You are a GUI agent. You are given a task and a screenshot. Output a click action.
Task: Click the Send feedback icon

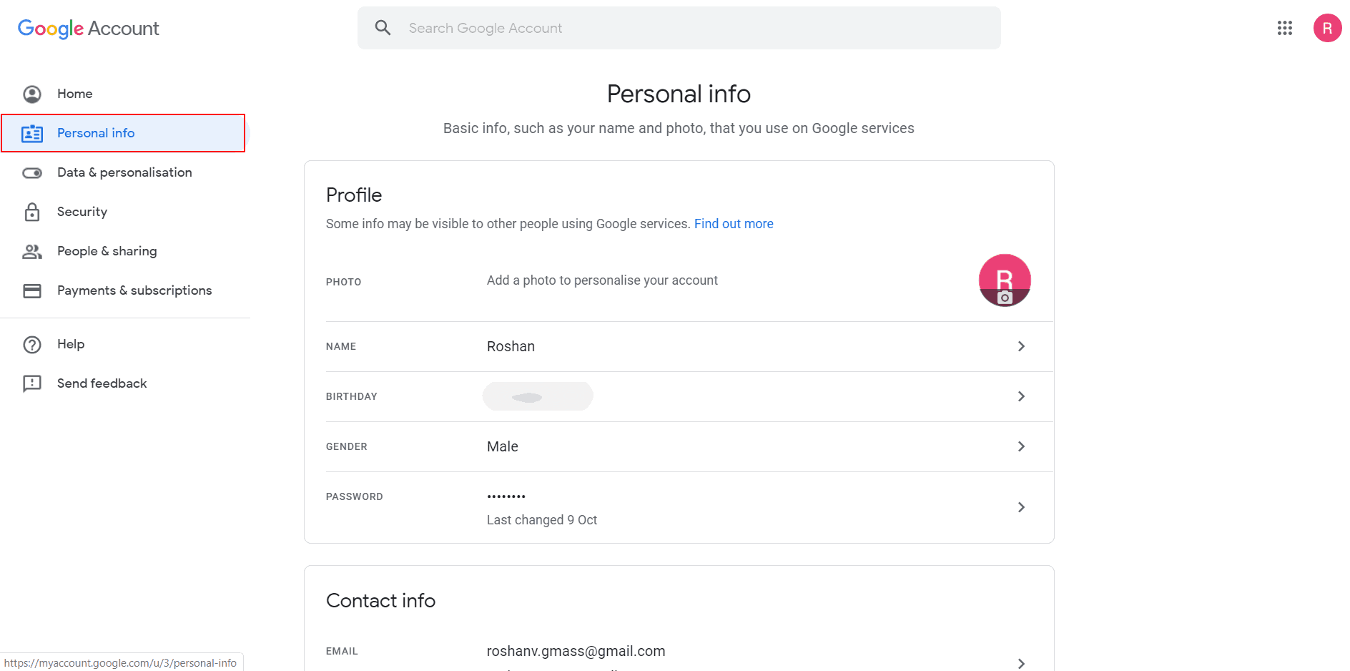[32, 383]
